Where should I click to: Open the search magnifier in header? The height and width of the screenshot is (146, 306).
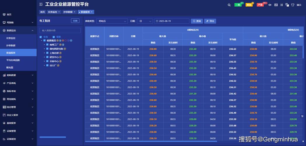pos(229,5)
